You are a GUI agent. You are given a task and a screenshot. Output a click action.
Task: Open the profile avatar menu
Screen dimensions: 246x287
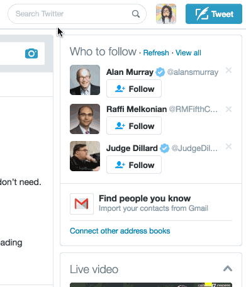point(166,14)
